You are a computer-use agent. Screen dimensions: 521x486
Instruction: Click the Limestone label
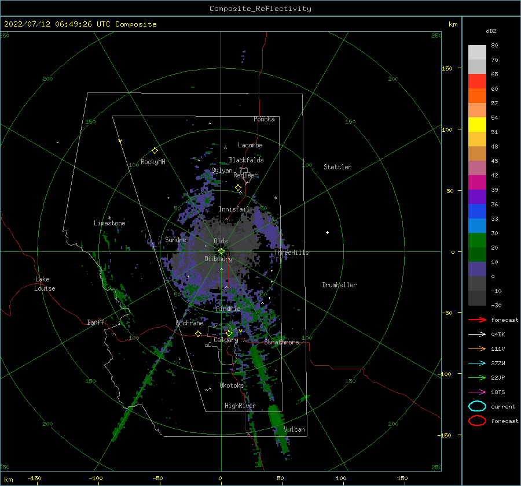[x=109, y=223]
